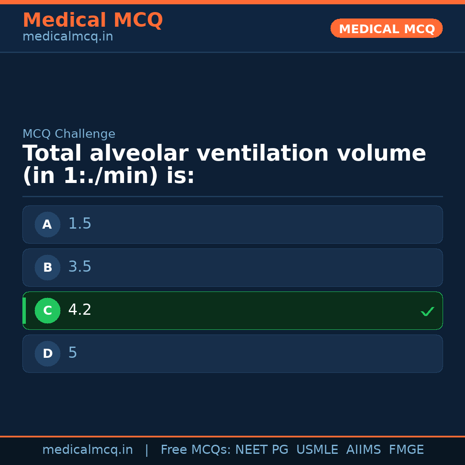Click the MCQ Challenge label
The image size is (465, 465).
coord(69,134)
